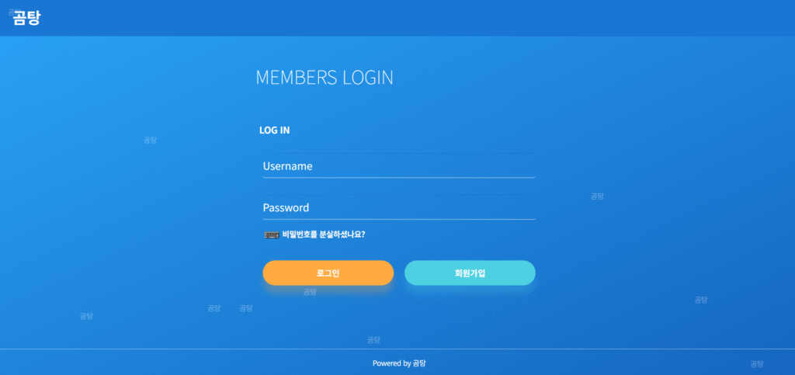Click 곰탕 watermark below-right of 회원가입 button
The width and height of the screenshot is (795, 375).
[700, 300]
